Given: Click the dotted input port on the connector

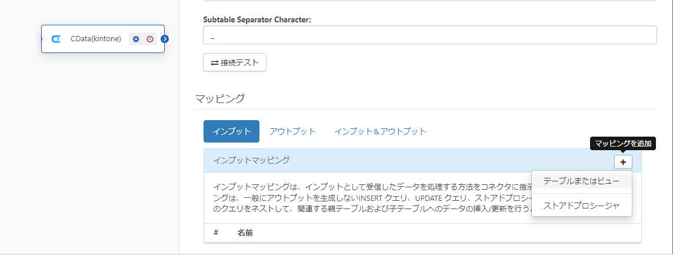Looking at the screenshot, I should tap(39, 39).
